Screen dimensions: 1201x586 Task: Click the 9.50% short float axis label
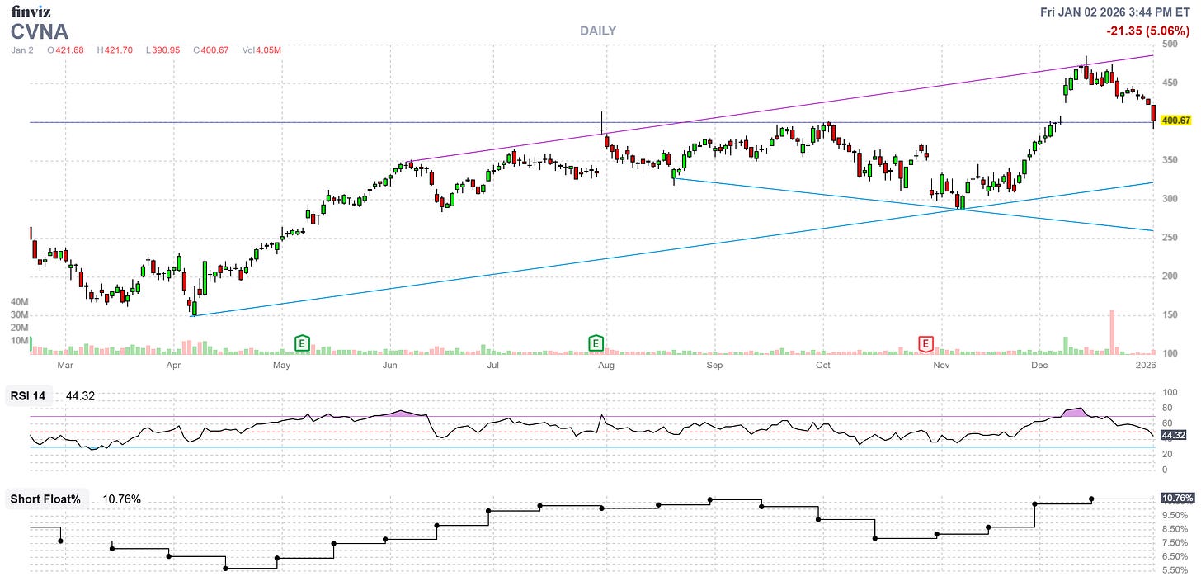tap(1174, 514)
